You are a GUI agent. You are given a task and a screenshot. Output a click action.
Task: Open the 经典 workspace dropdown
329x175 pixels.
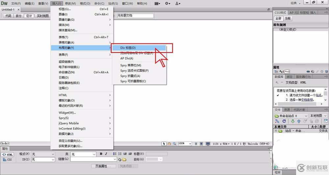click(x=295, y=3)
